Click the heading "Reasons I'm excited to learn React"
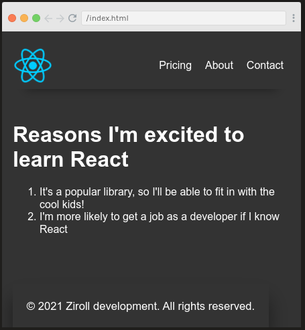Image resolution: width=305 pixels, height=330 pixels. tap(129, 147)
